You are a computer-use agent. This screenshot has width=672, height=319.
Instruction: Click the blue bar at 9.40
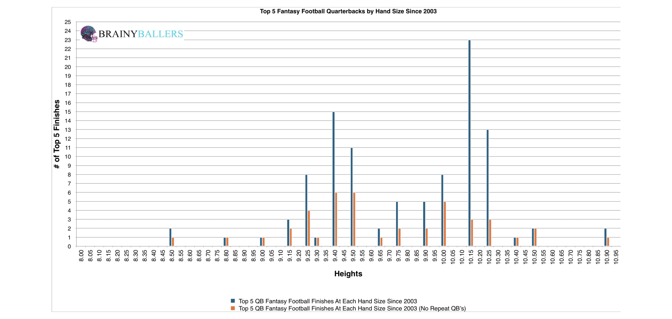(x=334, y=179)
